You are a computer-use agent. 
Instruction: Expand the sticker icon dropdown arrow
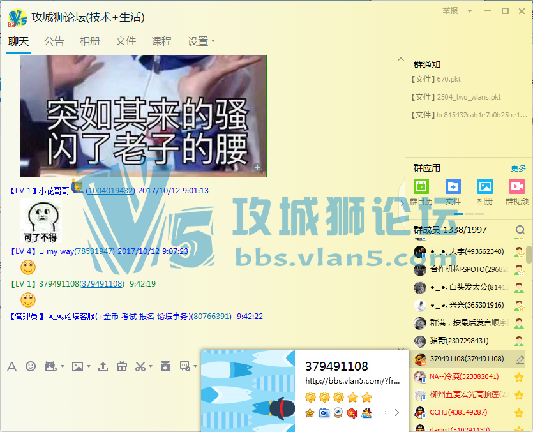[x=62, y=366]
